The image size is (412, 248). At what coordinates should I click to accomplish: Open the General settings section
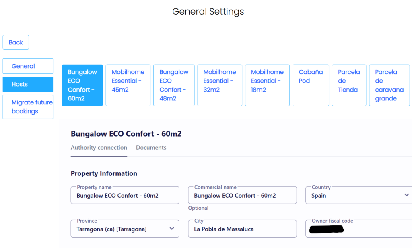28,66
